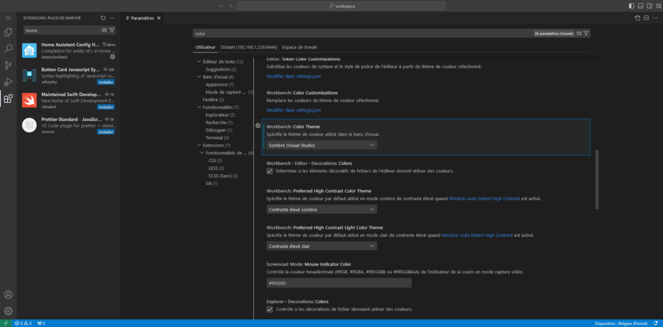Install the Maintained Swift Development extension
Screen dimensions: 663x327
pos(106,107)
